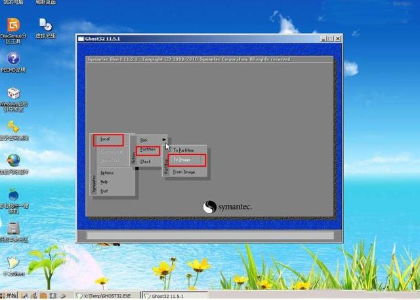
Task: Open the virtual CD drive desktop icon
Action: [45, 26]
